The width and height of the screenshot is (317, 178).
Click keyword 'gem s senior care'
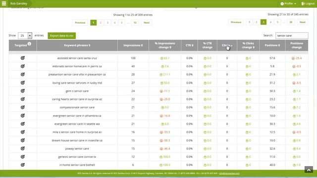(77, 91)
